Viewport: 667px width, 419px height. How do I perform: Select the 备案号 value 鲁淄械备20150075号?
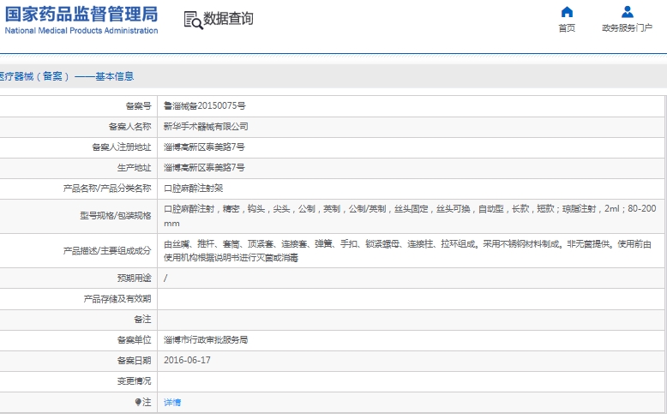[205, 105]
